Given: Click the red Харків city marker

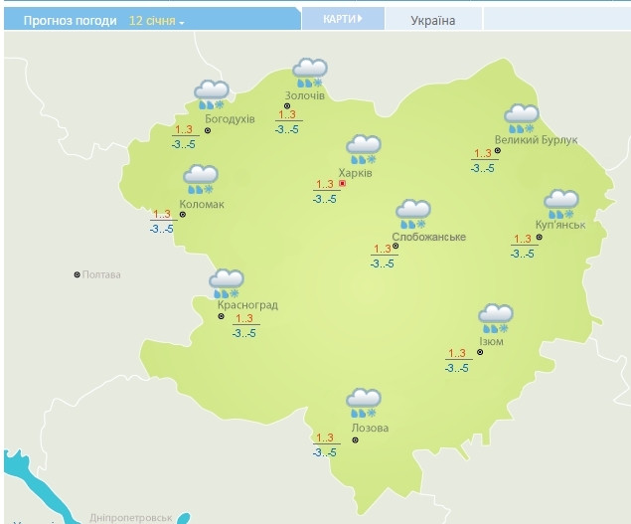Looking at the screenshot, I should coord(343,184).
